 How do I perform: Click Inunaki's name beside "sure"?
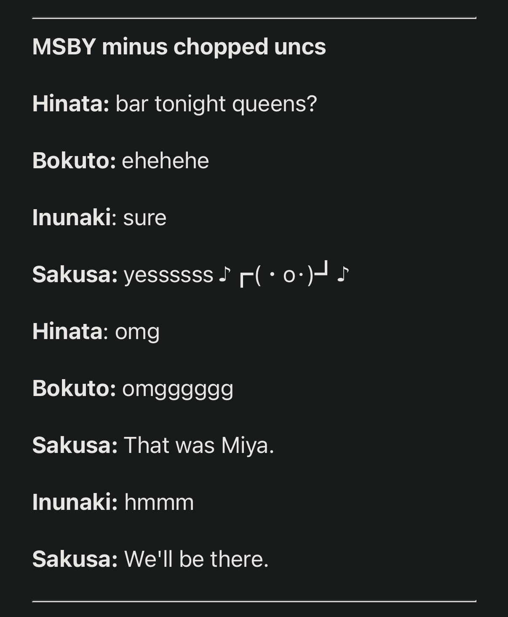coord(72,218)
